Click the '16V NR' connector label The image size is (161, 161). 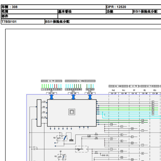point(124,93)
